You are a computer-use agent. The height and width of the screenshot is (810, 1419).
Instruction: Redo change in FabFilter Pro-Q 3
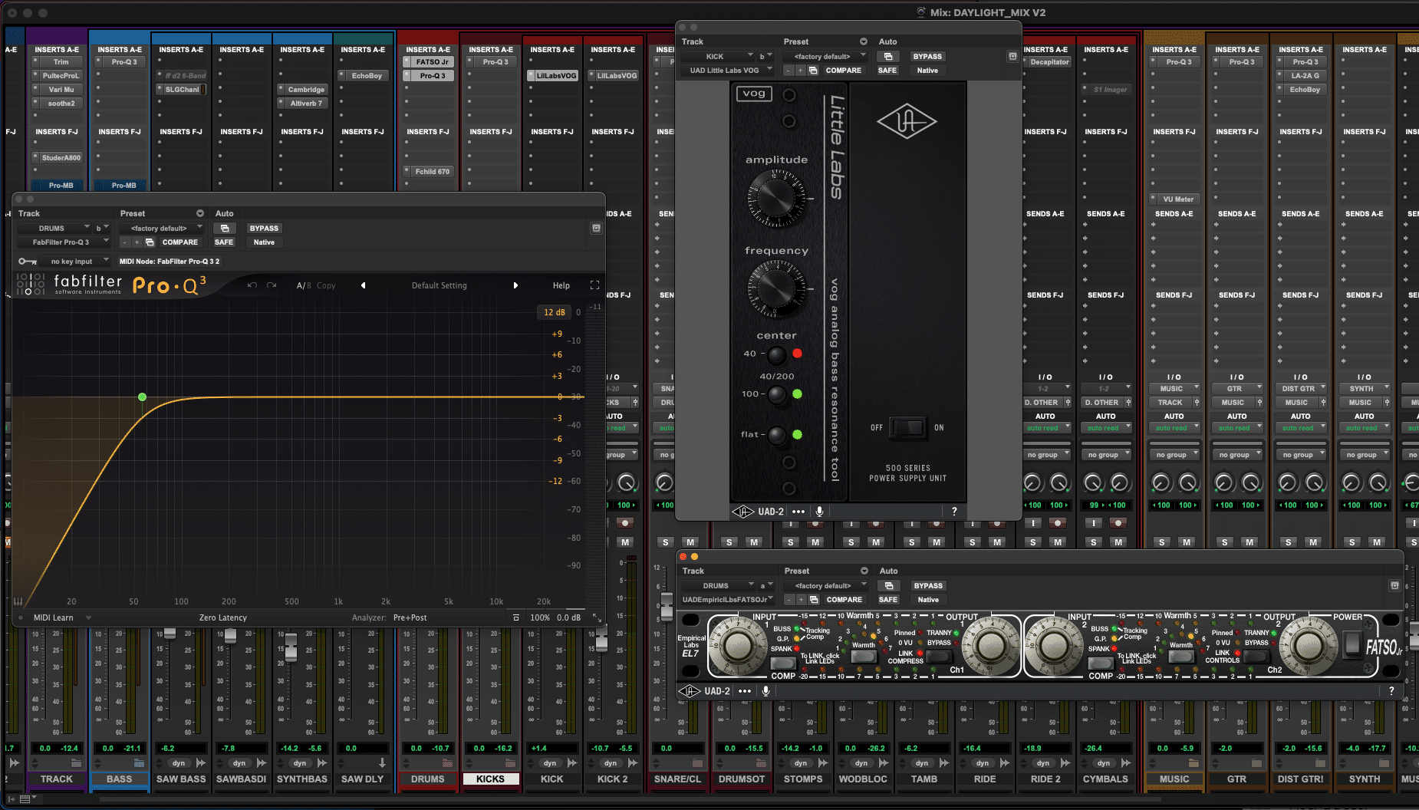click(x=272, y=285)
